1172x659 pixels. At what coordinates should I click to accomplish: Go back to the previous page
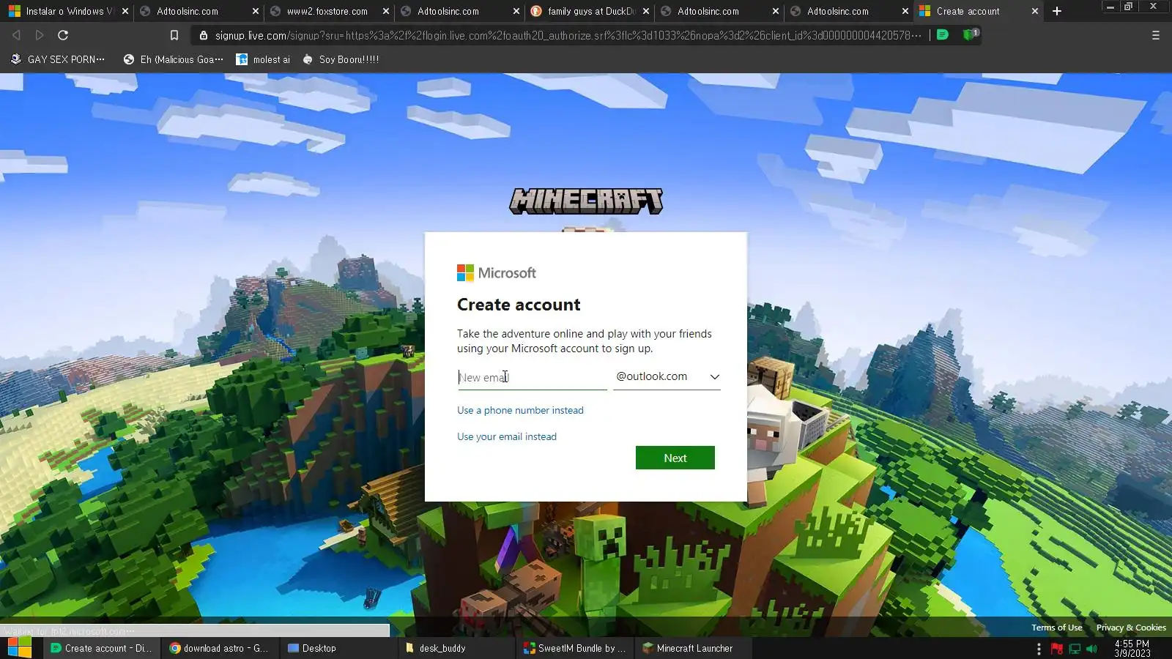point(16,35)
